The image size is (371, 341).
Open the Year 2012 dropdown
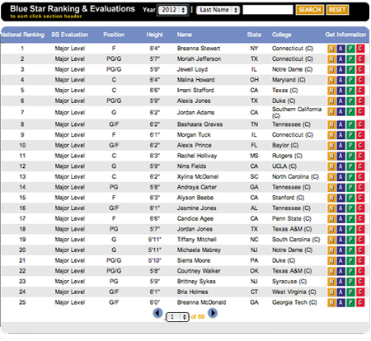(172, 10)
